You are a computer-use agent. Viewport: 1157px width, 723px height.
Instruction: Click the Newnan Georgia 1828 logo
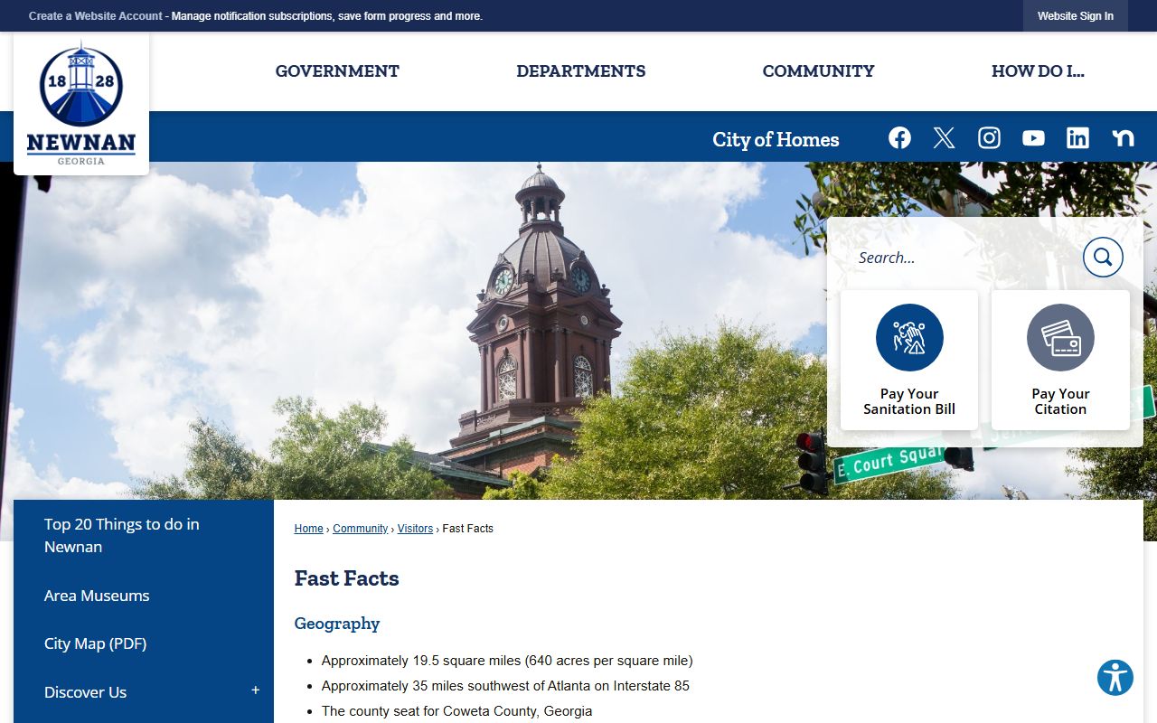pyautogui.click(x=81, y=103)
